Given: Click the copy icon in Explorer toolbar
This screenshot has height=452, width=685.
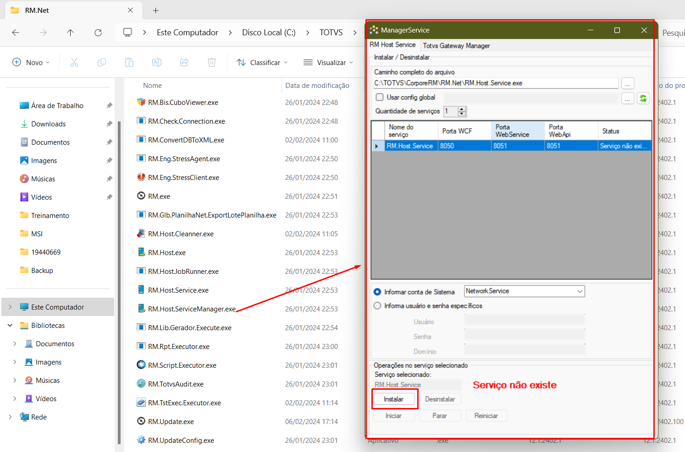Looking at the screenshot, I should 102,62.
